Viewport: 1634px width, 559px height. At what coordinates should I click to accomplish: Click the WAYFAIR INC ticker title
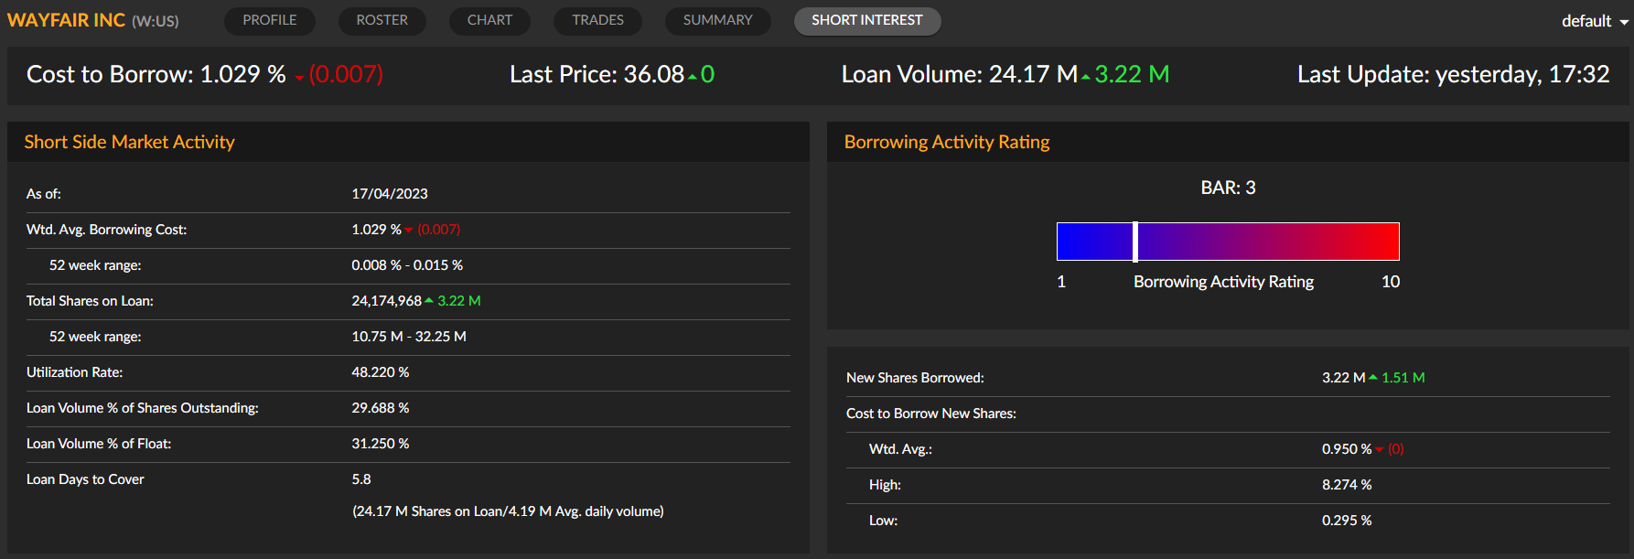(93, 20)
